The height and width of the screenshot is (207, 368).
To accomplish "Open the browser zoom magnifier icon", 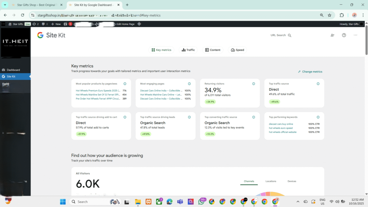I will point(322,15).
